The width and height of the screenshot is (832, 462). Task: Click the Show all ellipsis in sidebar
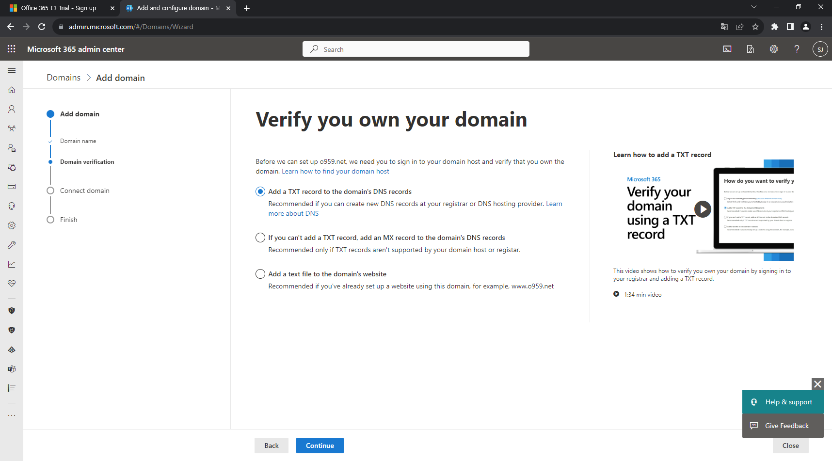[x=12, y=415]
